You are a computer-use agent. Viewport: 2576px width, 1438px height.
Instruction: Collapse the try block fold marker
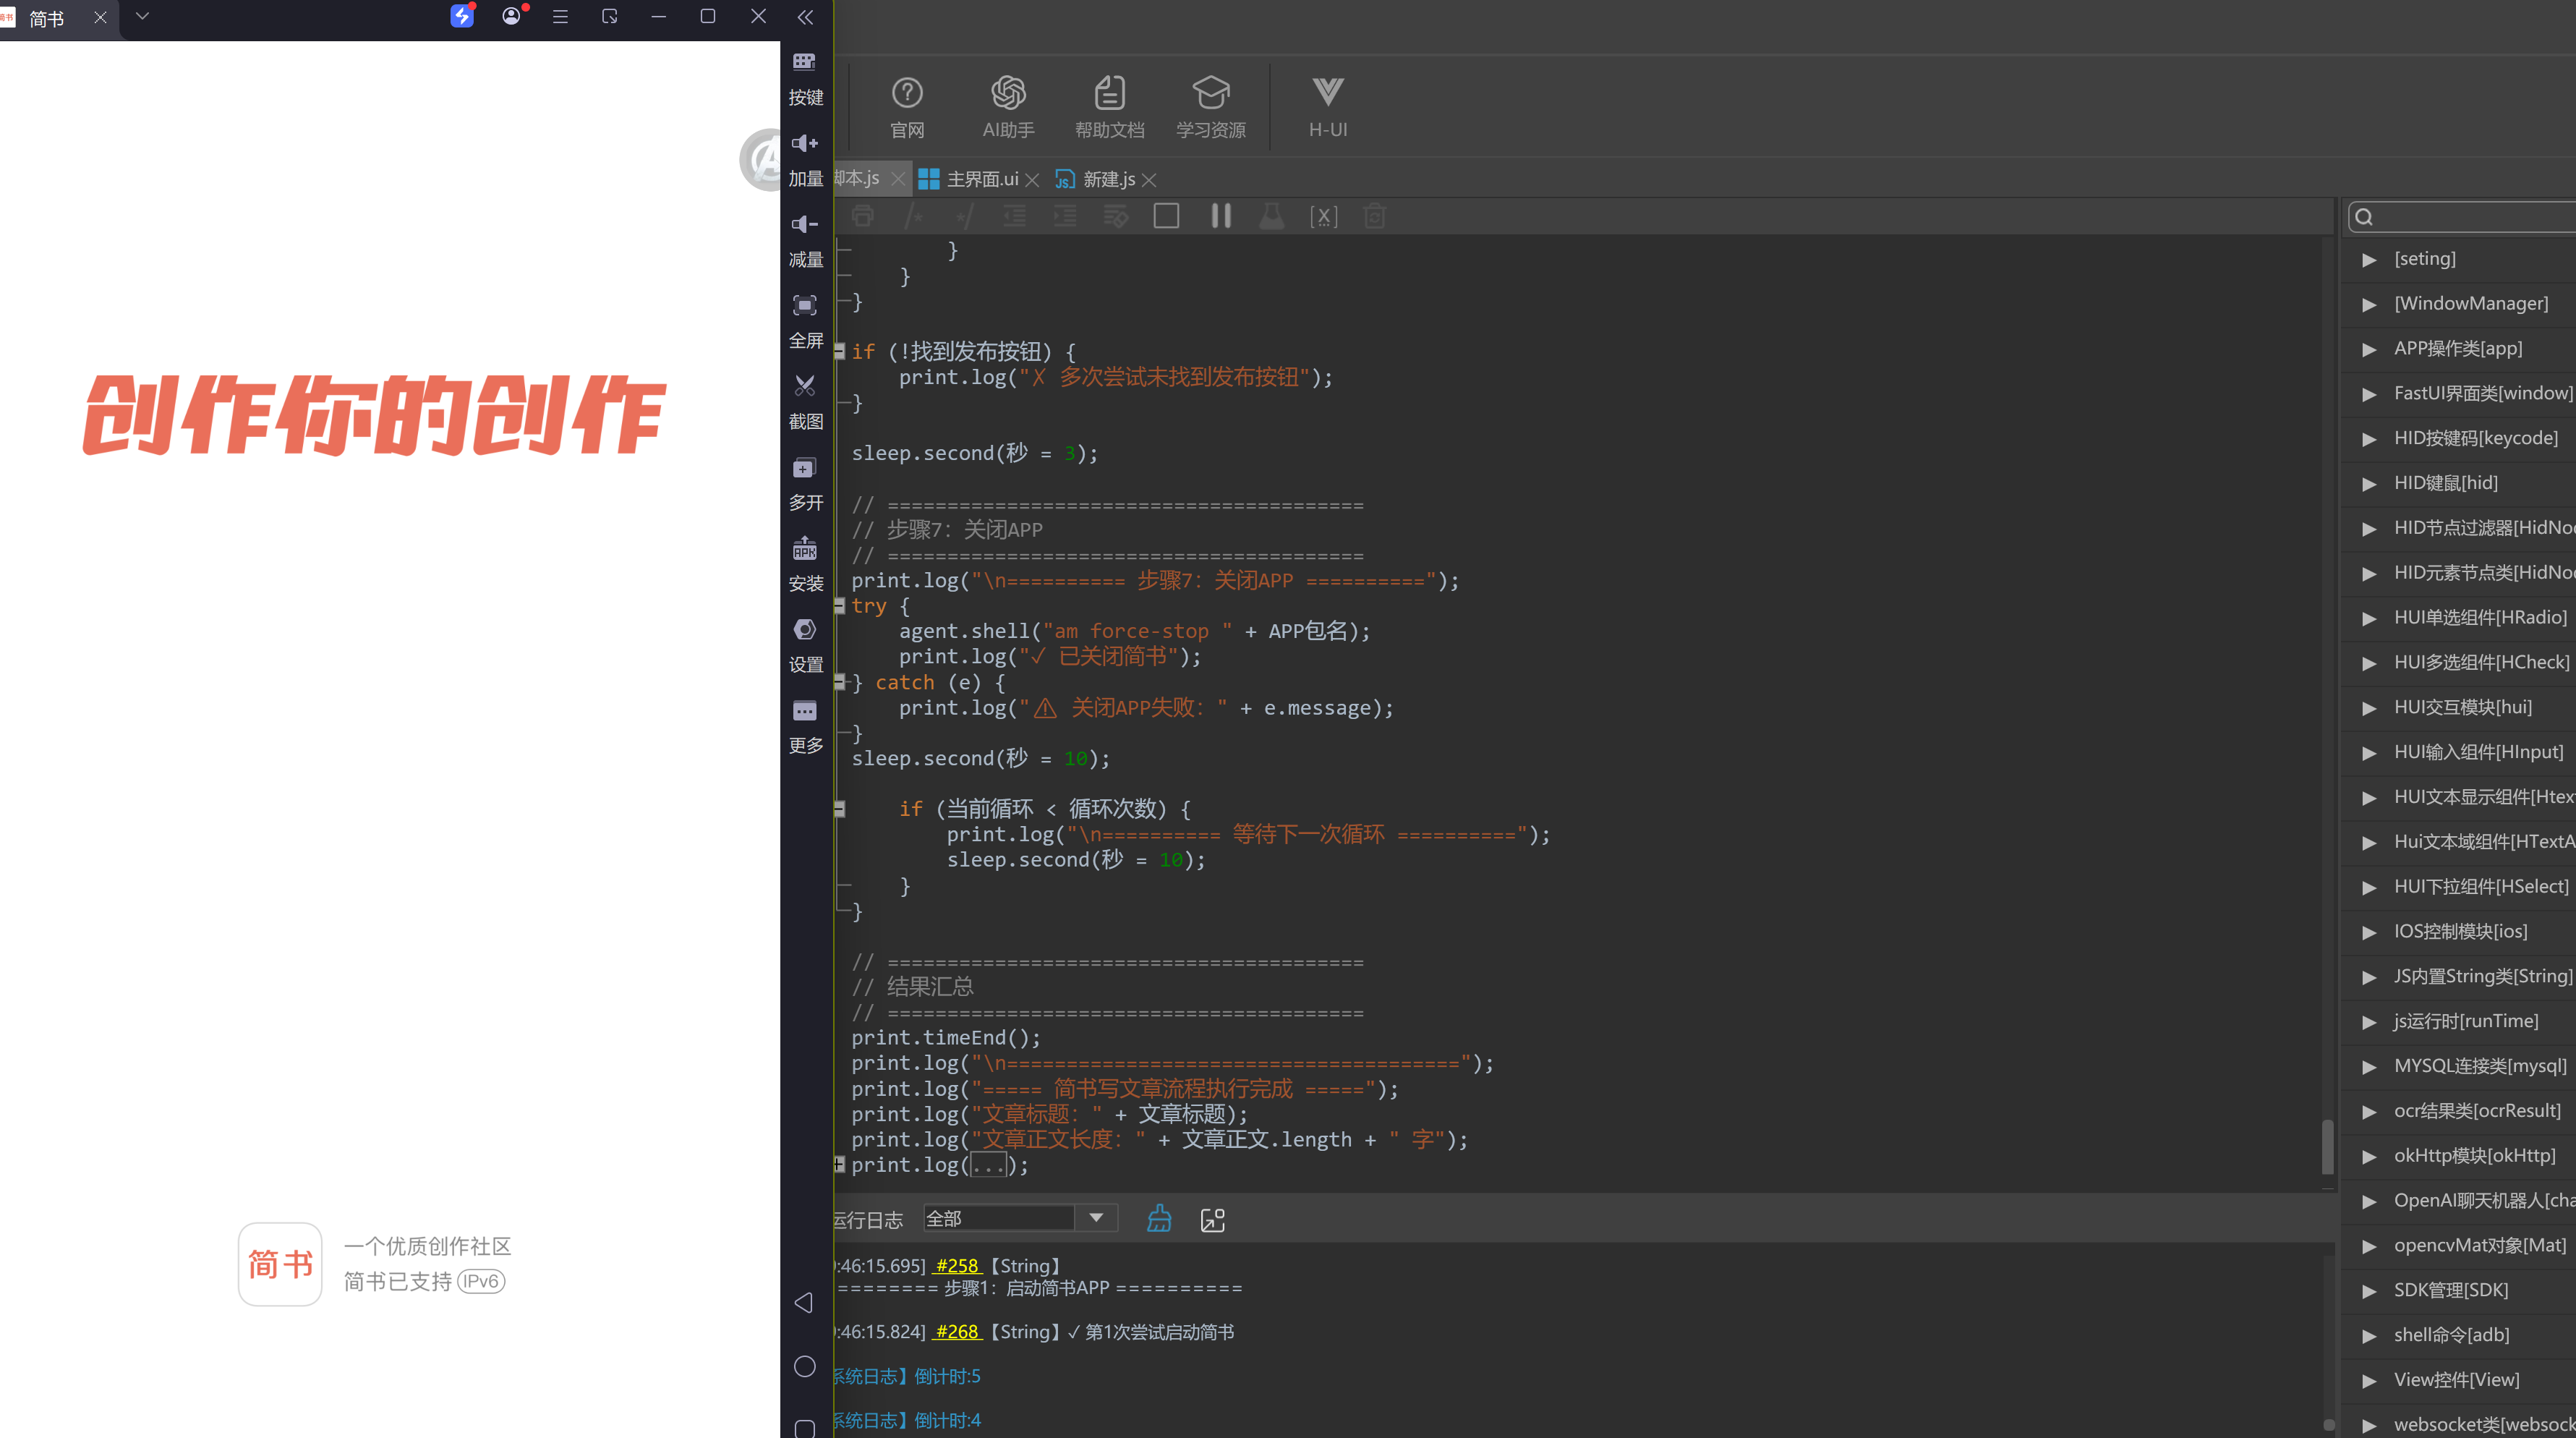pyautogui.click(x=840, y=606)
